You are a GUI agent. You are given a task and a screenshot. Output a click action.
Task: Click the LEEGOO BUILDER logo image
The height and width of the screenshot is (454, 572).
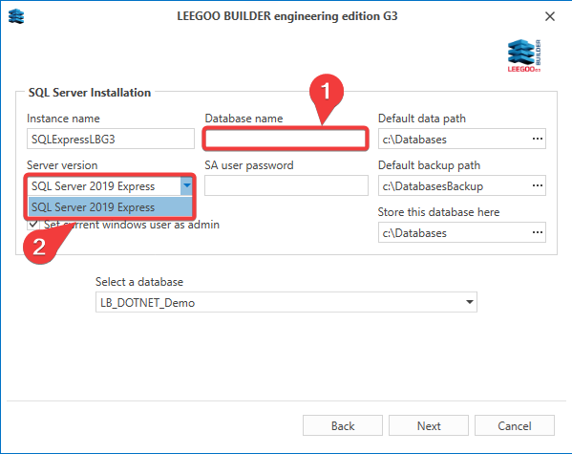(524, 55)
